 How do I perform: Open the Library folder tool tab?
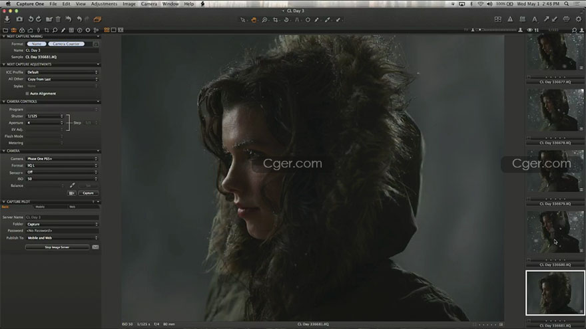(x=5, y=30)
